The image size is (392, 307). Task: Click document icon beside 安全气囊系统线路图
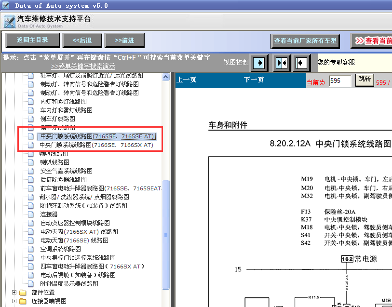tap(31, 171)
